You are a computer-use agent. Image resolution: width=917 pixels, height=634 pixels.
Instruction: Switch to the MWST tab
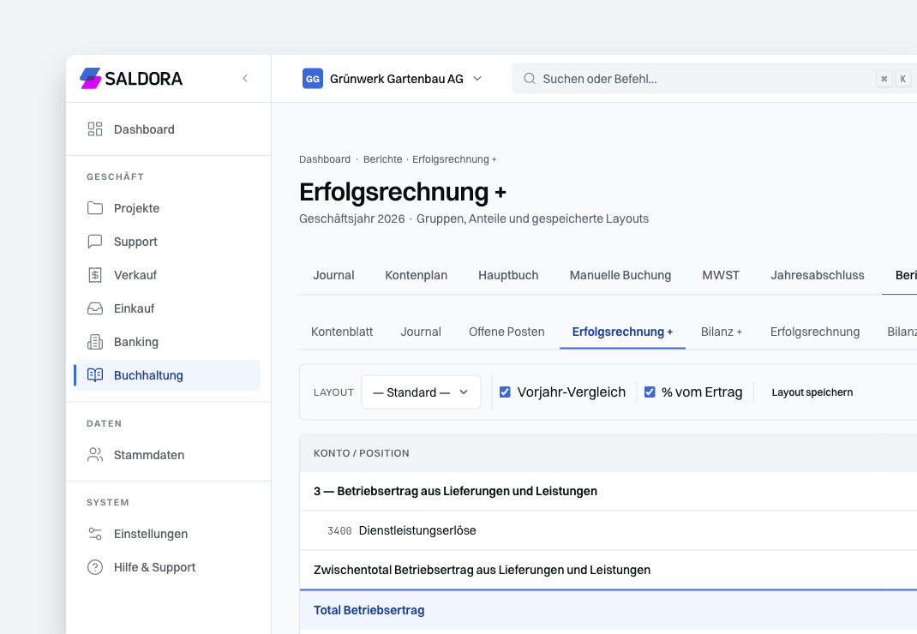(x=721, y=275)
